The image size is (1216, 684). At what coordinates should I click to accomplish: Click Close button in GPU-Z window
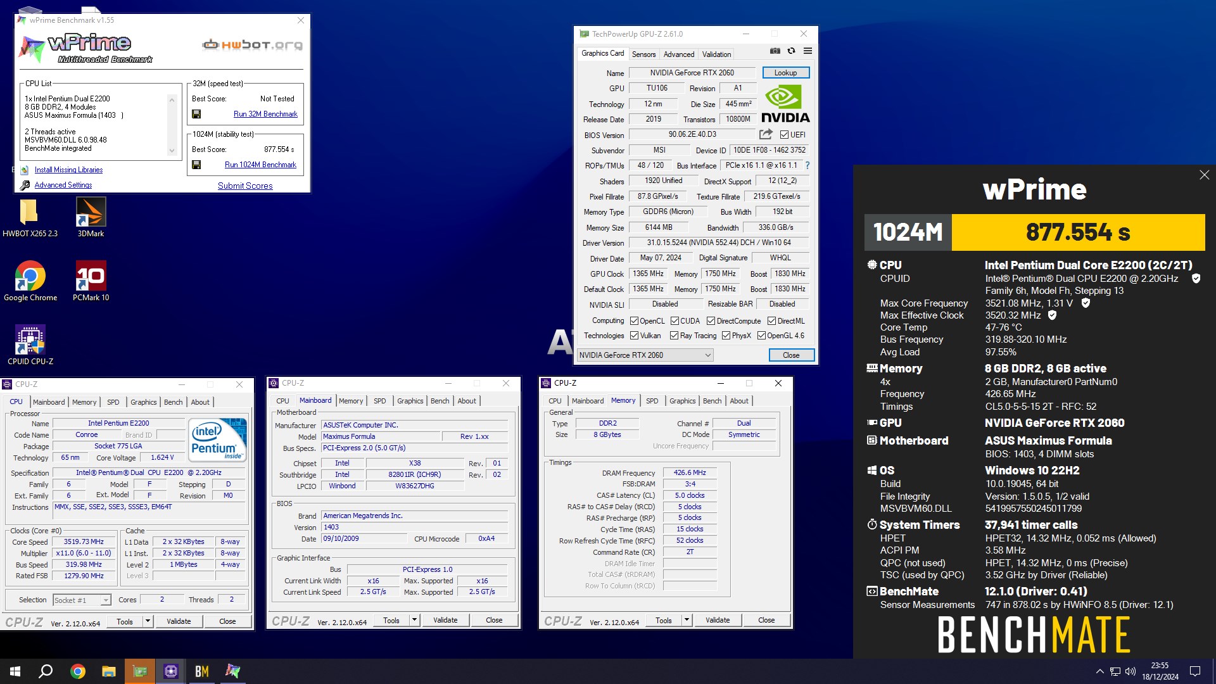[x=791, y=355]
